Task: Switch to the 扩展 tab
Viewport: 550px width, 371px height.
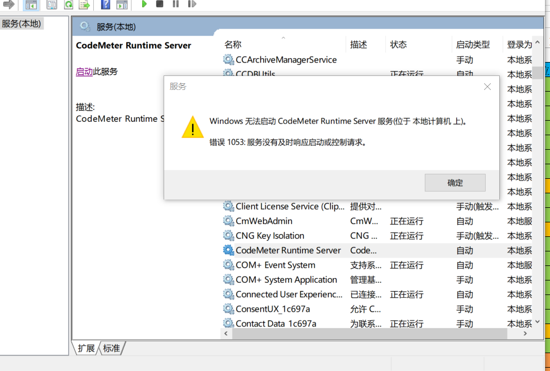Action: (x=86, y=348)
